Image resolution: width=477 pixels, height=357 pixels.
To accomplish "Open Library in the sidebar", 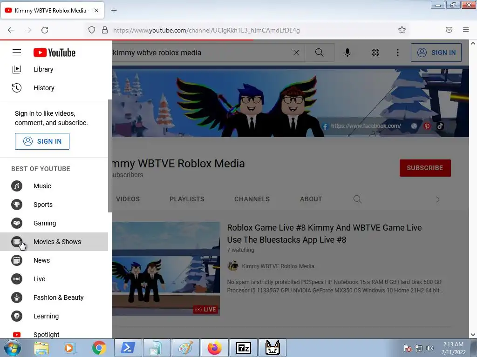I will pos(54,69).
